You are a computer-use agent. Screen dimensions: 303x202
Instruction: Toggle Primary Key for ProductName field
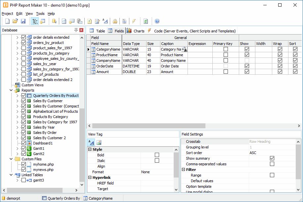pyautogui.click(x=226, y=55)
